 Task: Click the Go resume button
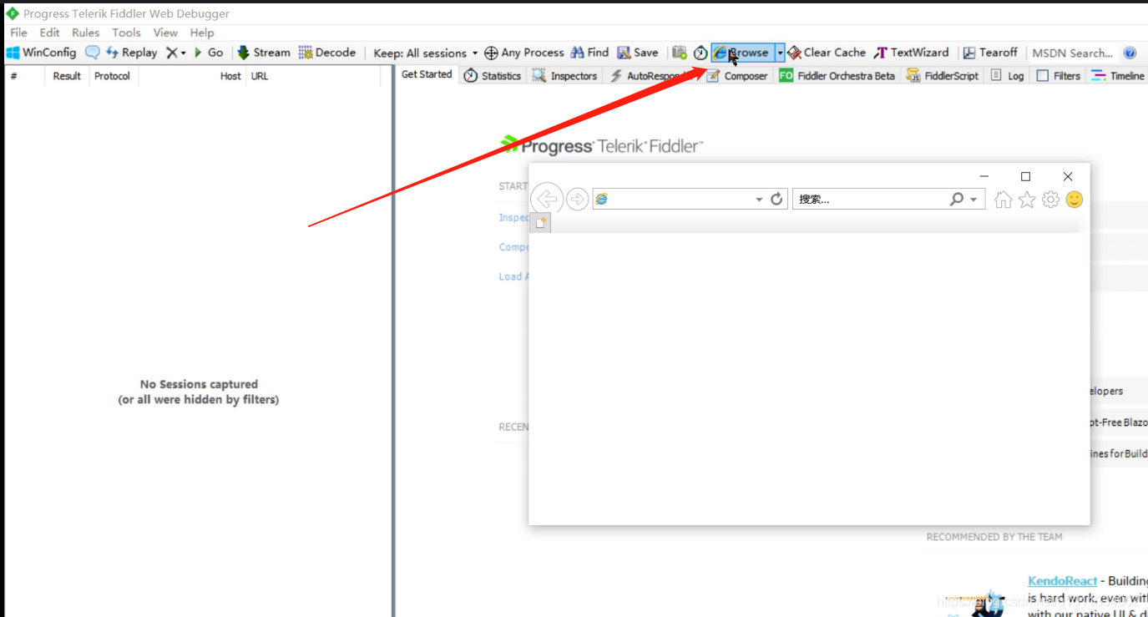click(x=208, y=53)
